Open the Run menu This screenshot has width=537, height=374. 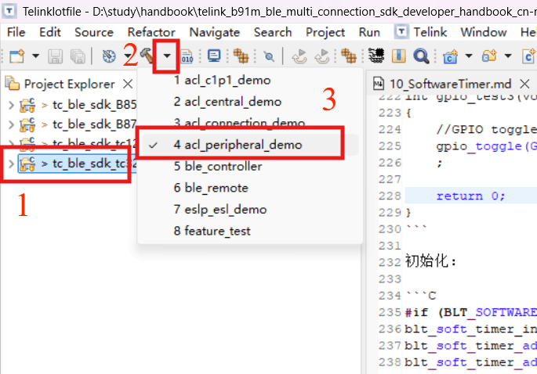pyautogui.click(x=369, y=32)
